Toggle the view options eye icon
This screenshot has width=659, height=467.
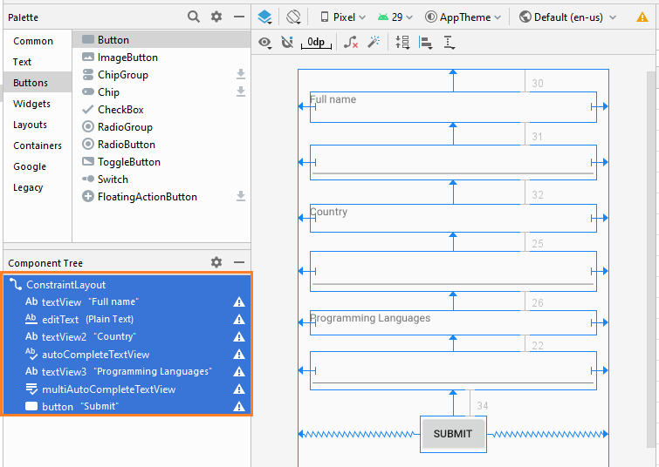pos(264,43)
